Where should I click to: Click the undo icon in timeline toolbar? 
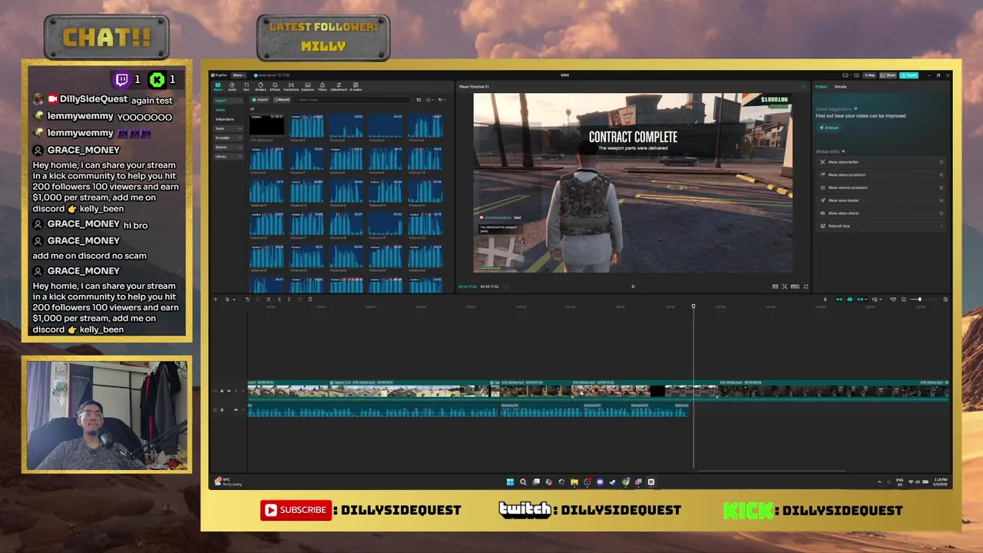247,299
